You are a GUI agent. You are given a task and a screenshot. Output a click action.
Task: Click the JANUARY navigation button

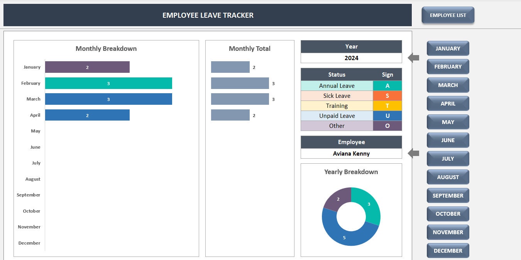[448, 48]
